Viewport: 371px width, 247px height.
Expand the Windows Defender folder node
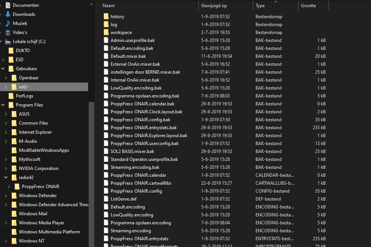pyautogui.click(x=6, y=196)
